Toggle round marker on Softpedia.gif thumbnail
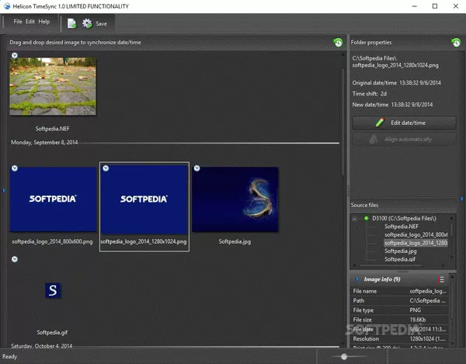466x364 pixels. [15, 258]
